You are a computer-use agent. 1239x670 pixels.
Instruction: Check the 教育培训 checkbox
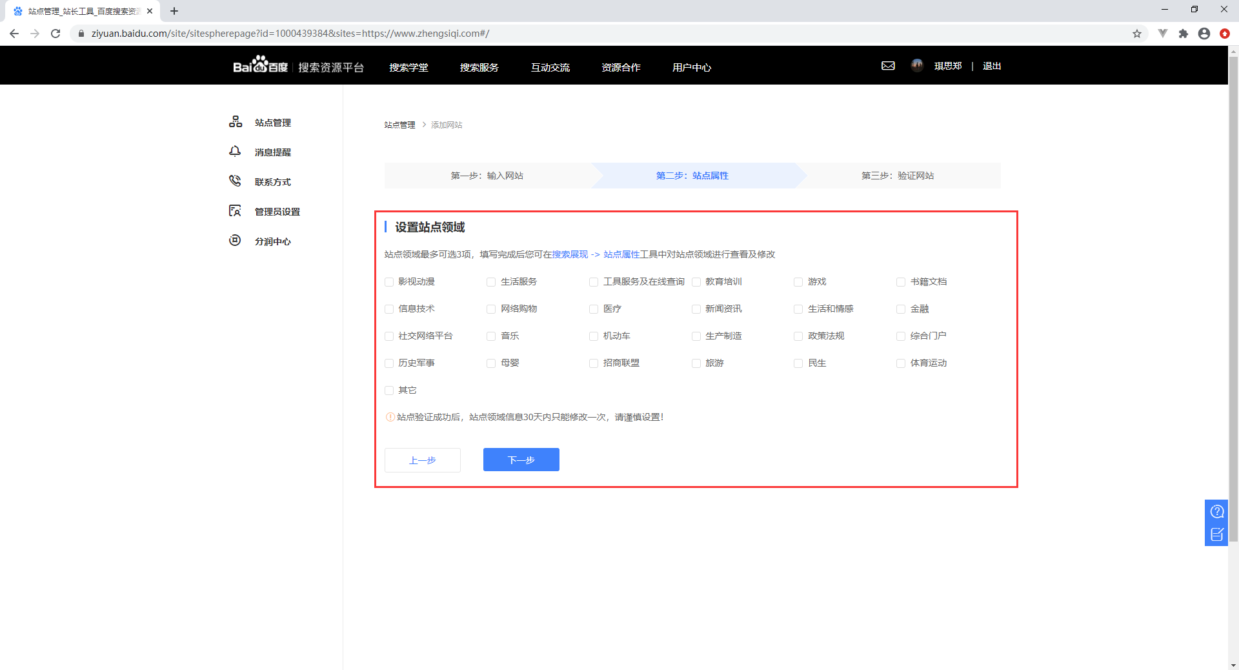[696, 282]
